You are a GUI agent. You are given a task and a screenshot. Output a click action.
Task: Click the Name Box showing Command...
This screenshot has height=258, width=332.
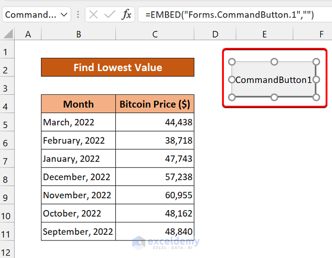[37, 14]
